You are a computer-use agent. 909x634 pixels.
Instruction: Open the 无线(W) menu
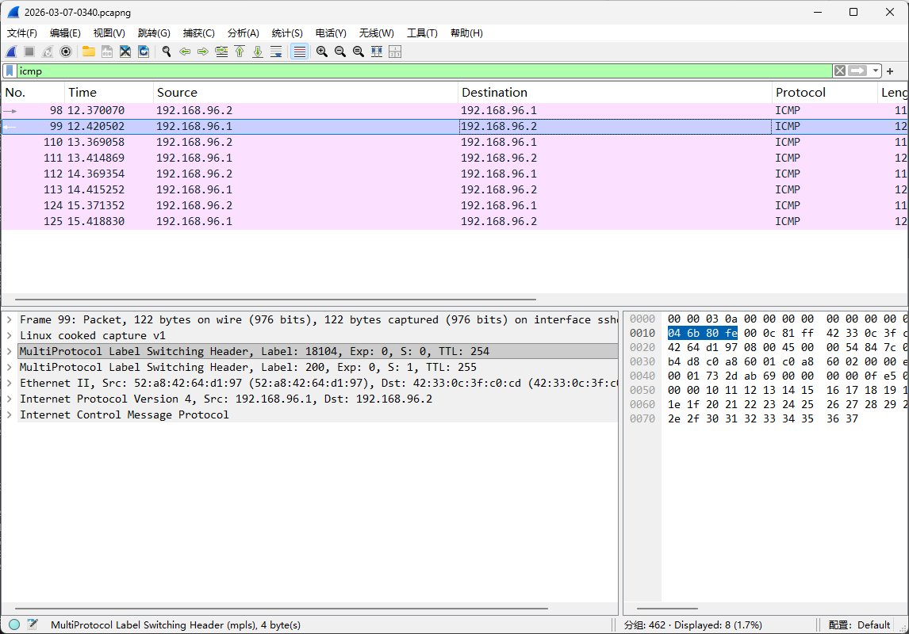pos(376,32)
